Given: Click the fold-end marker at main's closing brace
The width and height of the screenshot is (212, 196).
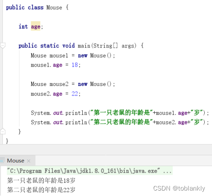Looking at the screenshot, I should point(3,131).
